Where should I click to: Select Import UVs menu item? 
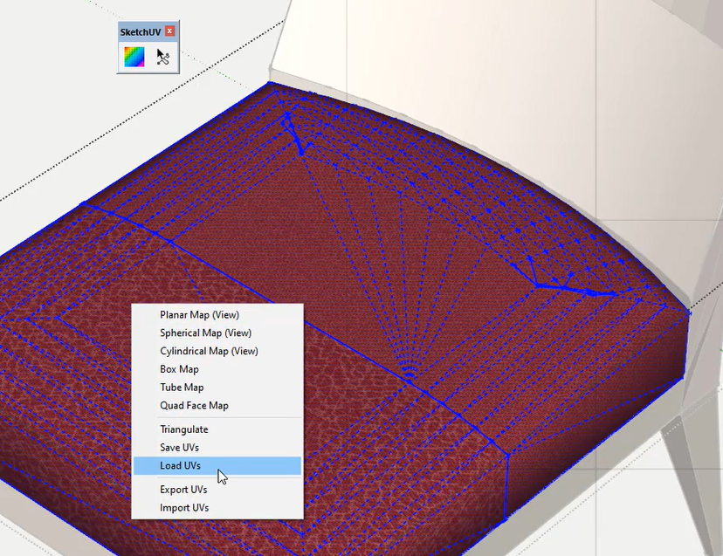point(183,508)
